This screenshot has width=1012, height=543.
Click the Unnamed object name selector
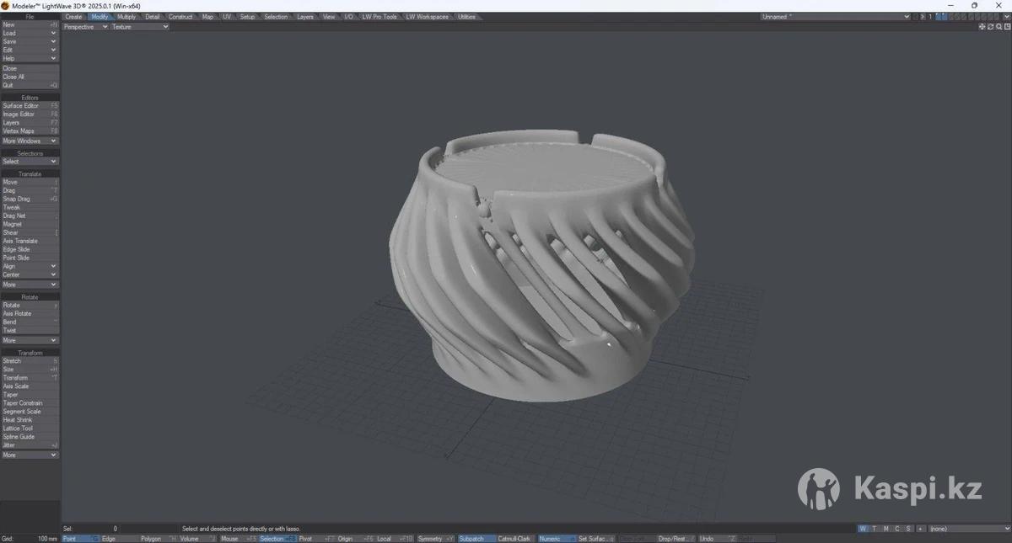click(x=835, y=17)
